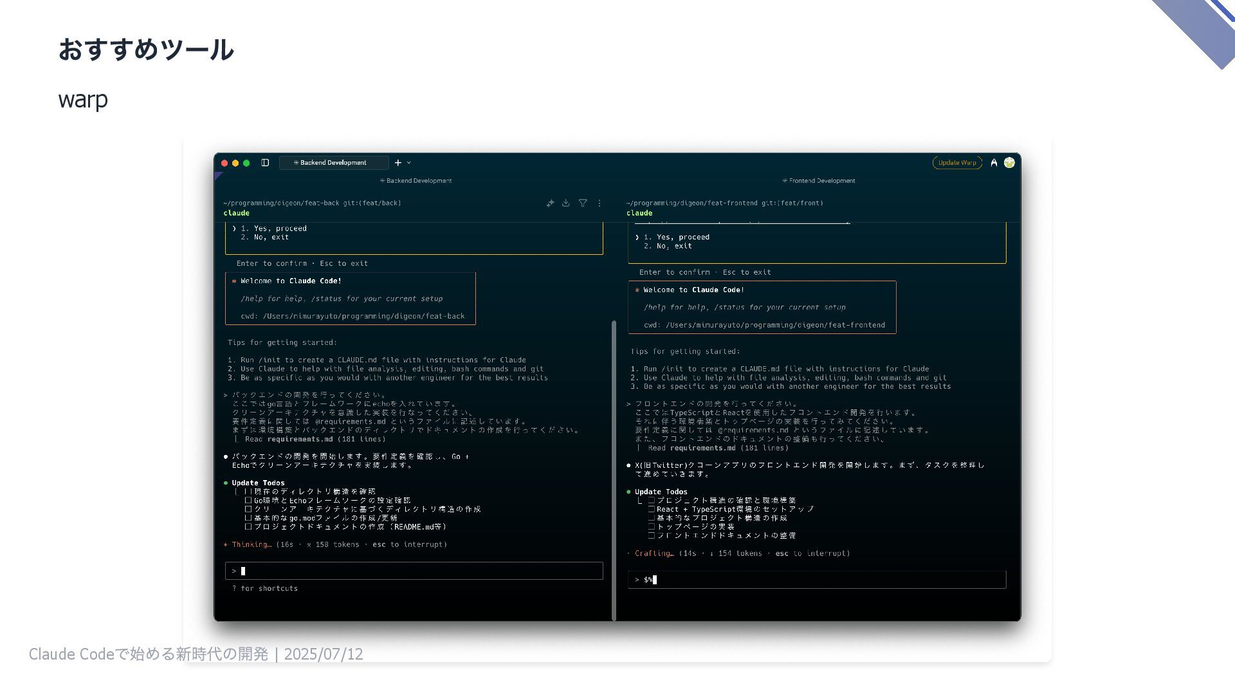Check the README.md document todo checkbox
This screenshot has height=695, width=1235.
point(248,527)
